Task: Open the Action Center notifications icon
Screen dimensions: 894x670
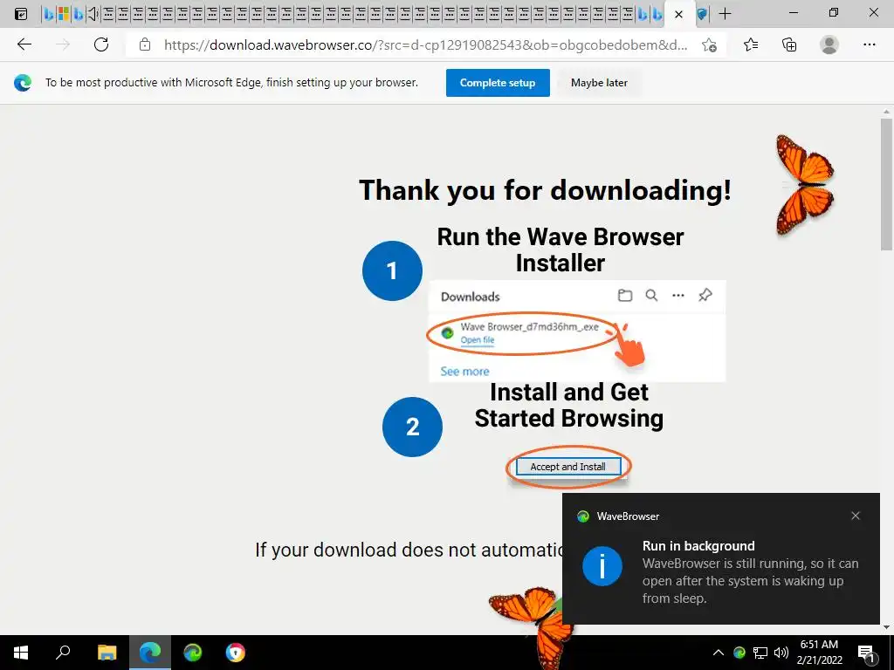Action: (x=866, y=653)
